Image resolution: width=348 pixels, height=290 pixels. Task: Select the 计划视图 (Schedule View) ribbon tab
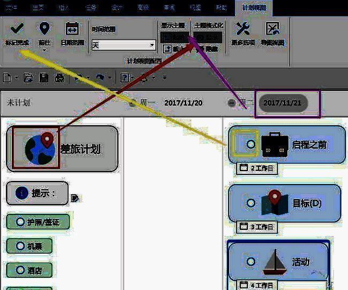coord(254,8)
